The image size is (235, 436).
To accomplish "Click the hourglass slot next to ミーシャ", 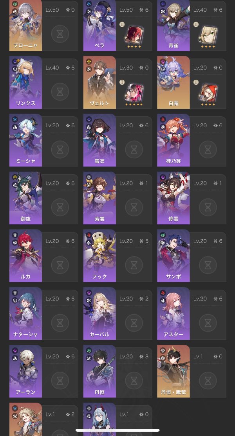I will point(60,150).
